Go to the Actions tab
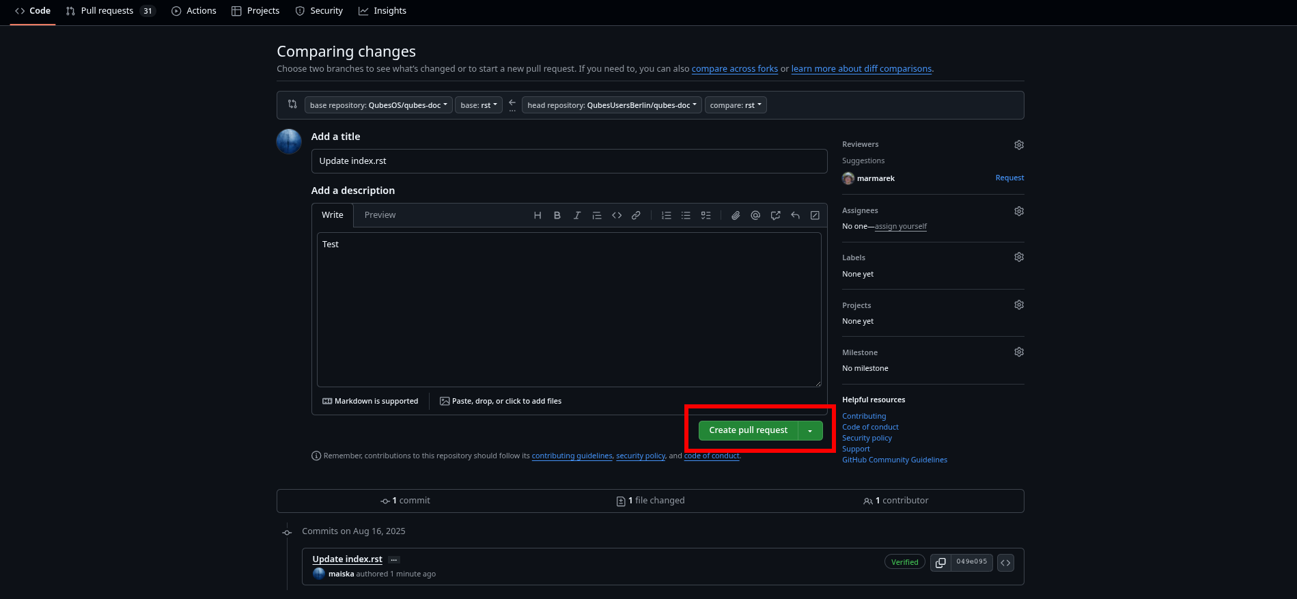Image resolution: width=1297 pixels, height=599 pixels. [x=194, y=11]
